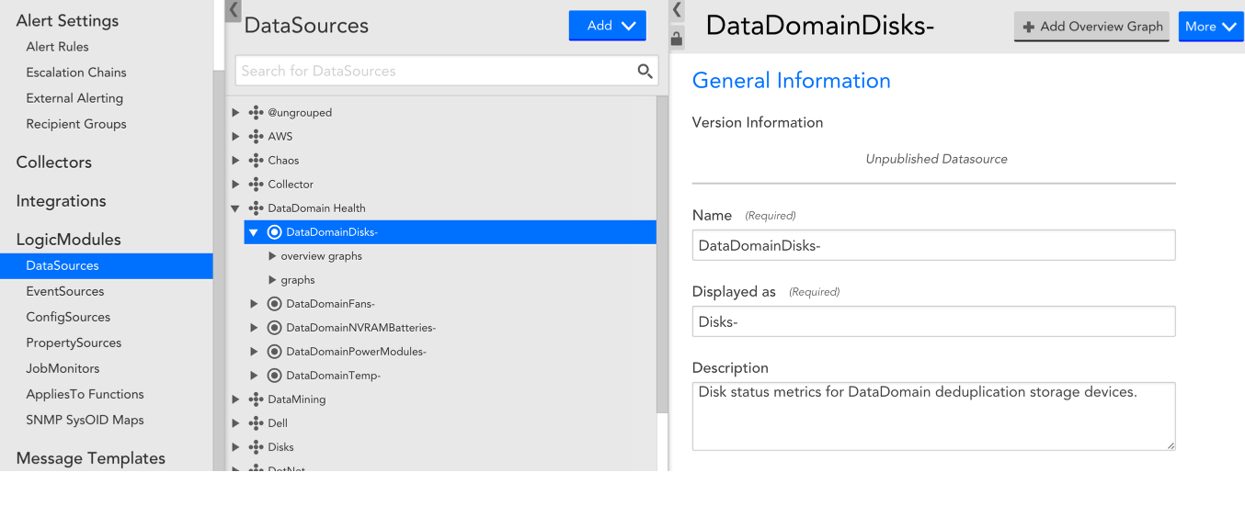The image size is (1245, 506).
Task: Click the Collector group icon
Action: tap(256, 184)
